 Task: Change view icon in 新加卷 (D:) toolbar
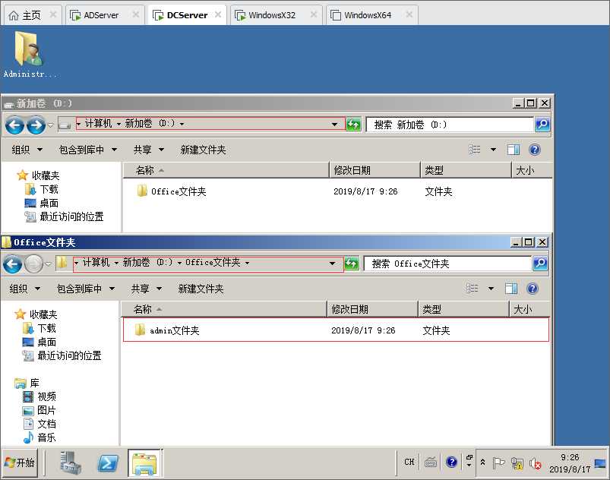(x=474, y=150)
